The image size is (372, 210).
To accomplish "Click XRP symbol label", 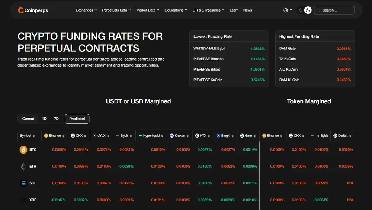I will tap(33, 200).
